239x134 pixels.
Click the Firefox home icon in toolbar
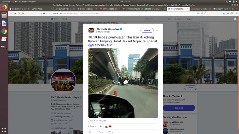23,13
